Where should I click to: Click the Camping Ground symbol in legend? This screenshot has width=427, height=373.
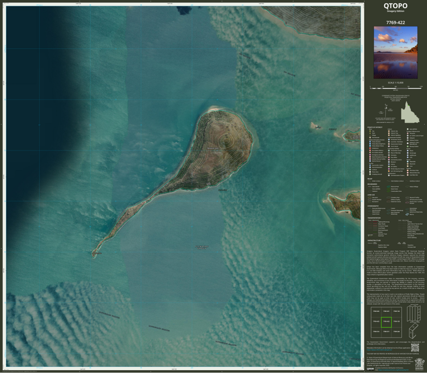370,174
